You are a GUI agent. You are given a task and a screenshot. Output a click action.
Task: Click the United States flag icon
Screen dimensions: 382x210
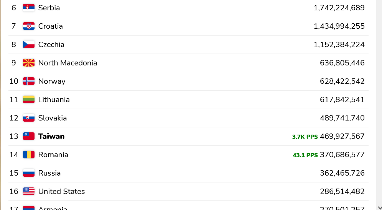(x=29, y=191)
